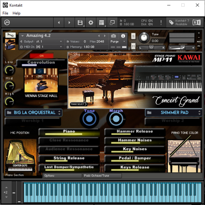Click the Hammer Noises layer button
This screenshot has width=205, height=205.
tap(135, 141)
